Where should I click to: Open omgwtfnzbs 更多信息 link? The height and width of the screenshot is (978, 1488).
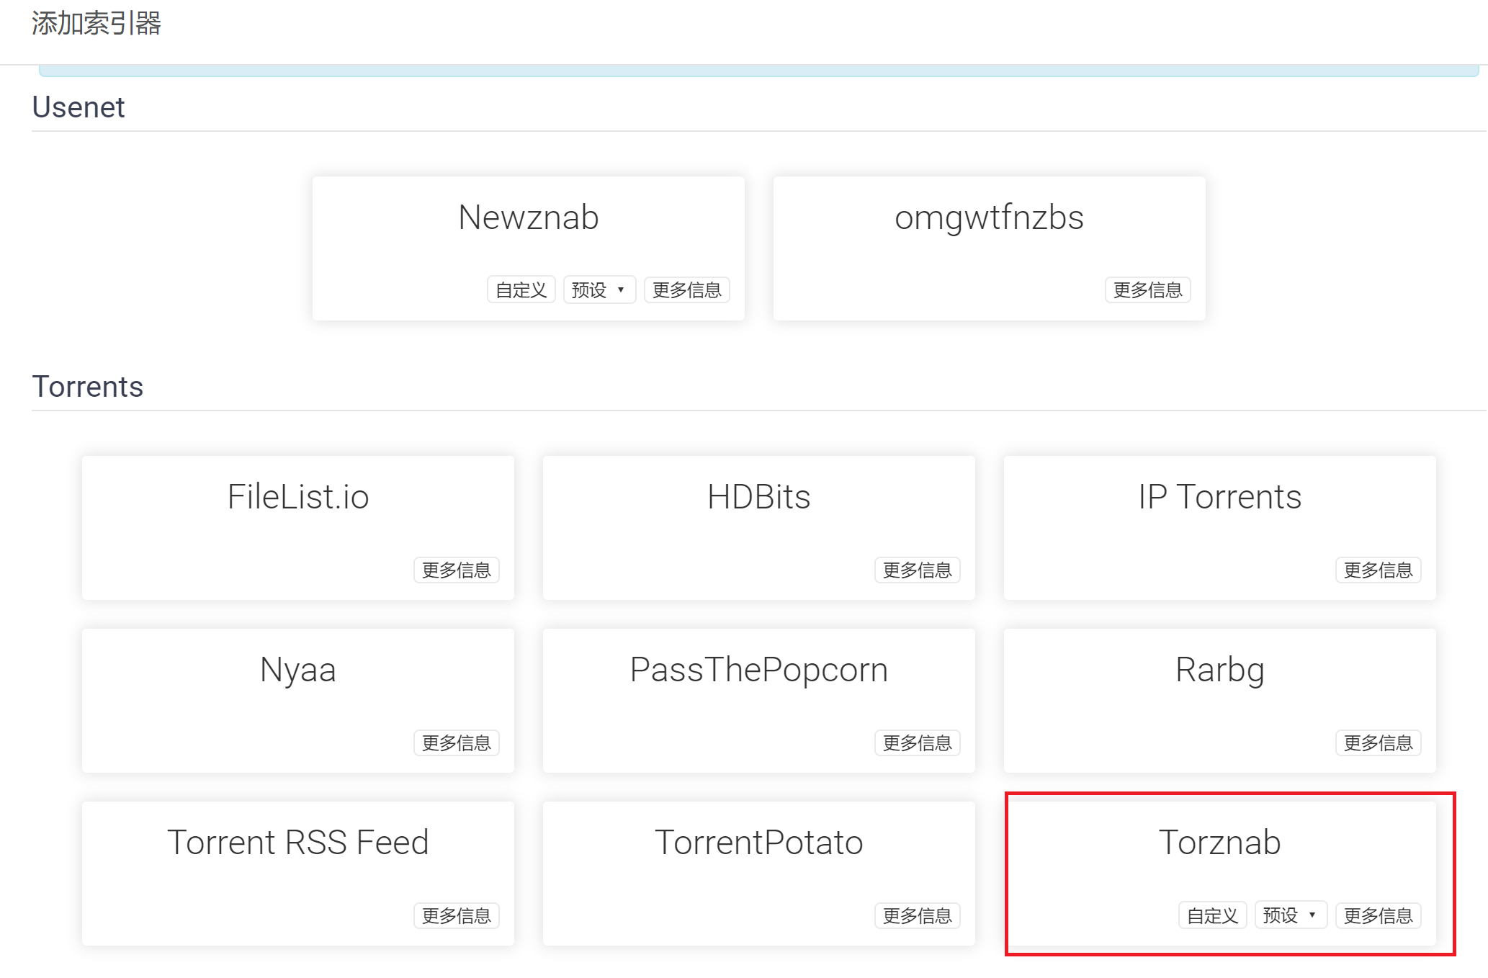click(1148, 290)
